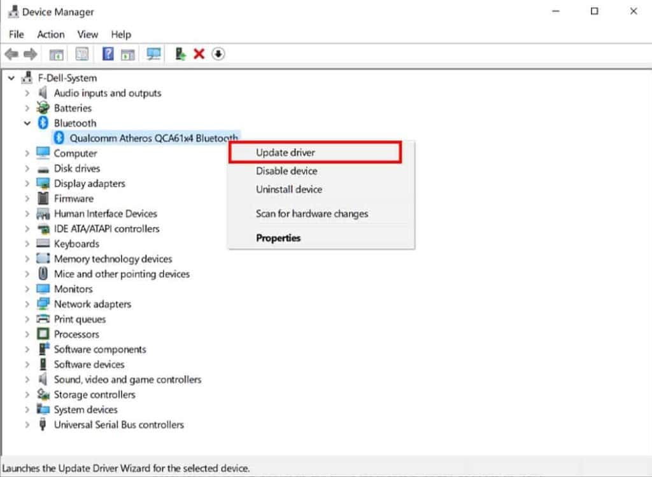The height and width of the screenshot is (477, 652).
Task: Open the Help menu
Action: click(121, 34)
